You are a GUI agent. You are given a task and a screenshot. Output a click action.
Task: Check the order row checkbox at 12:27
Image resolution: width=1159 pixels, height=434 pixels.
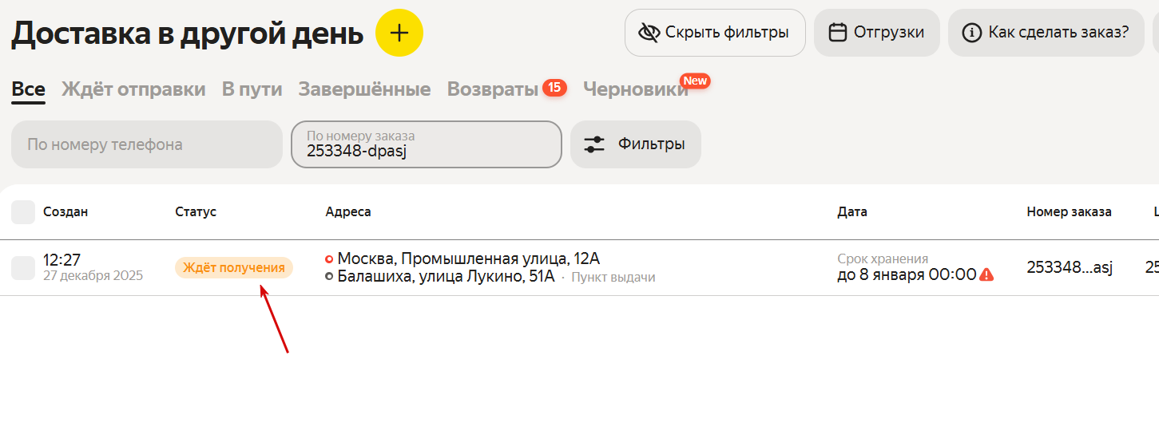coord(23,268)
